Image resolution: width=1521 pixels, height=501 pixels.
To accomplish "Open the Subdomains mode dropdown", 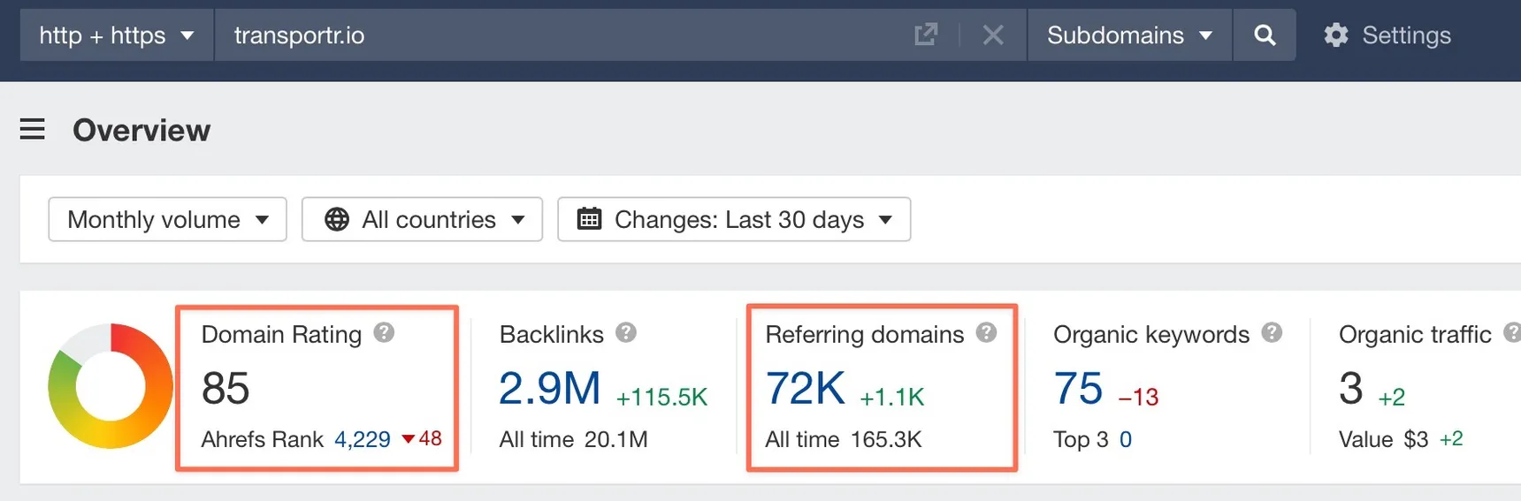I will pyautogui.click(x=1129, y=35).
